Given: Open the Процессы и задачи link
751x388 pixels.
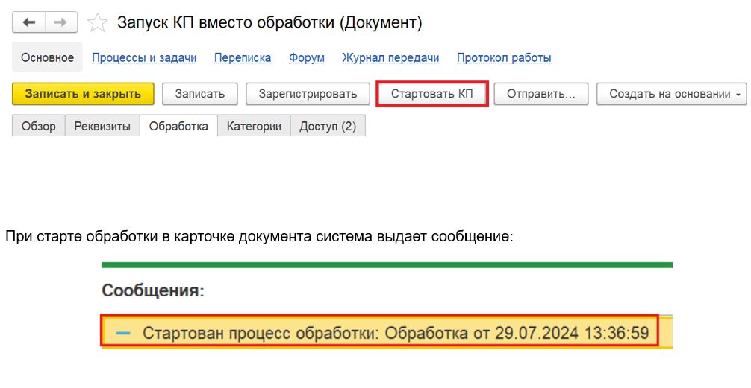Looking at the screenshot, I should tap(144, 58).
